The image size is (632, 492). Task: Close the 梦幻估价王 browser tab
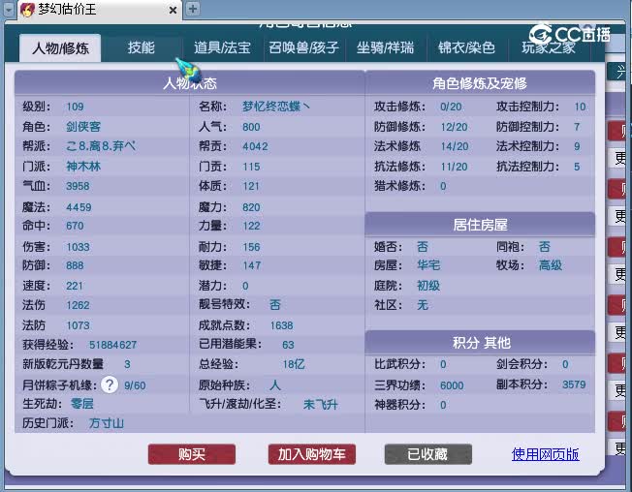click(x=173, y=10)
